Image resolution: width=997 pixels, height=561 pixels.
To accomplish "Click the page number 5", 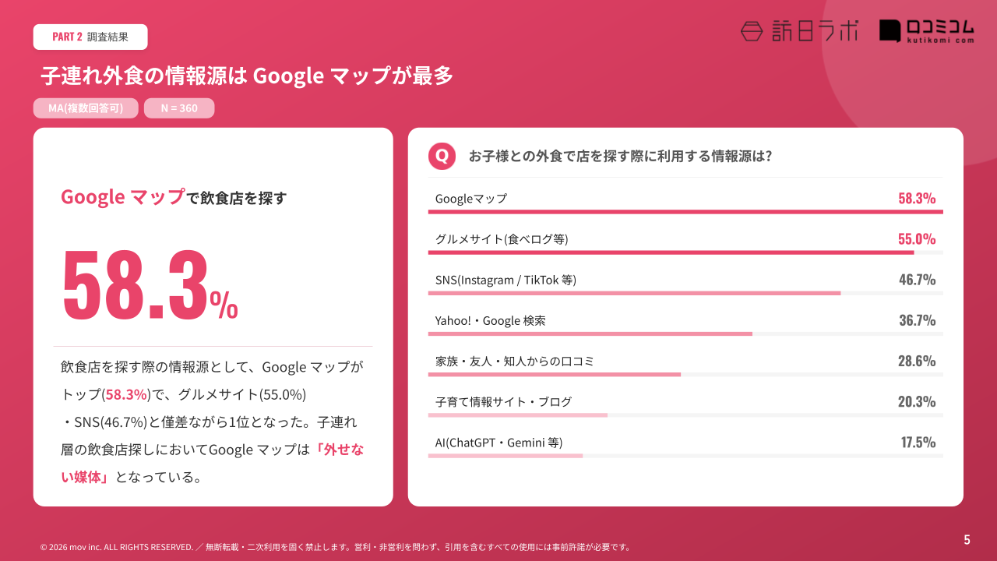I will pos(967,539).
